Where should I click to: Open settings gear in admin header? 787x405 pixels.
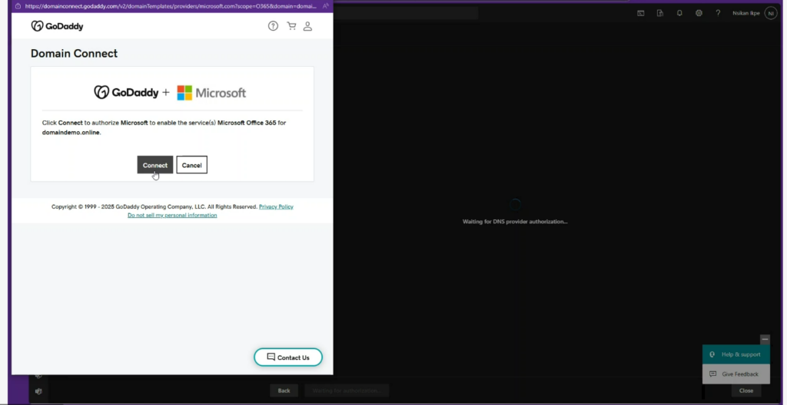699,13
